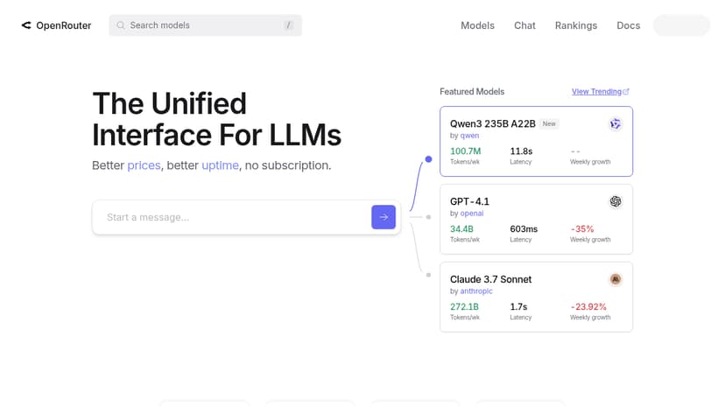Click the slash shortcut badge in search
The height and width of the screenshot is (407, 725).
pos(289,25)
